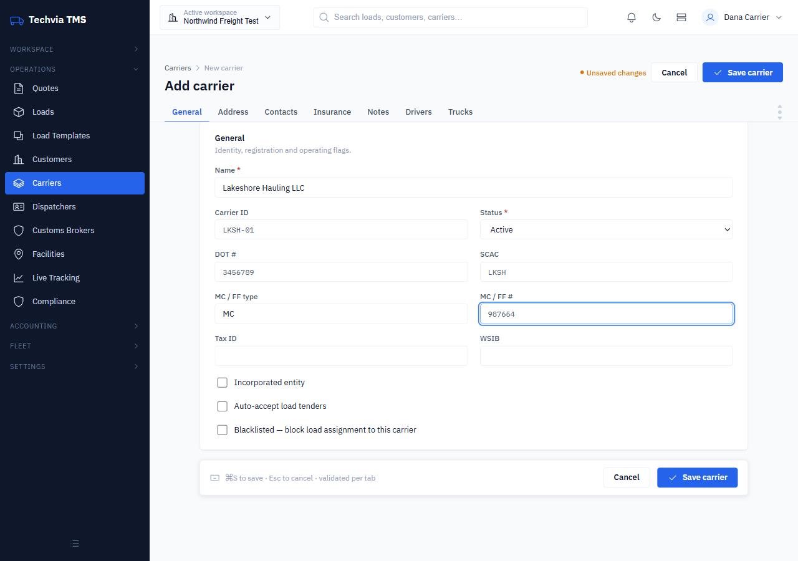Switch to the Notes tab

[x=378, y=112]
